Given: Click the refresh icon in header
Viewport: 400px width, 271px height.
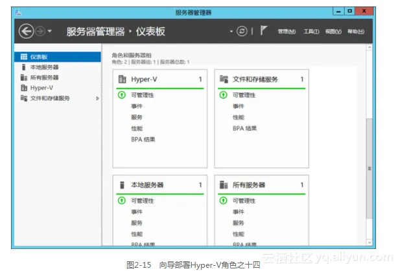Looking at the screenshot, I should tap(242, 31).
